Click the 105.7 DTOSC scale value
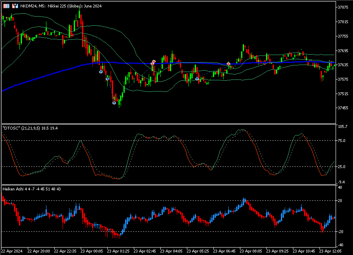 [x=343, y=127]
